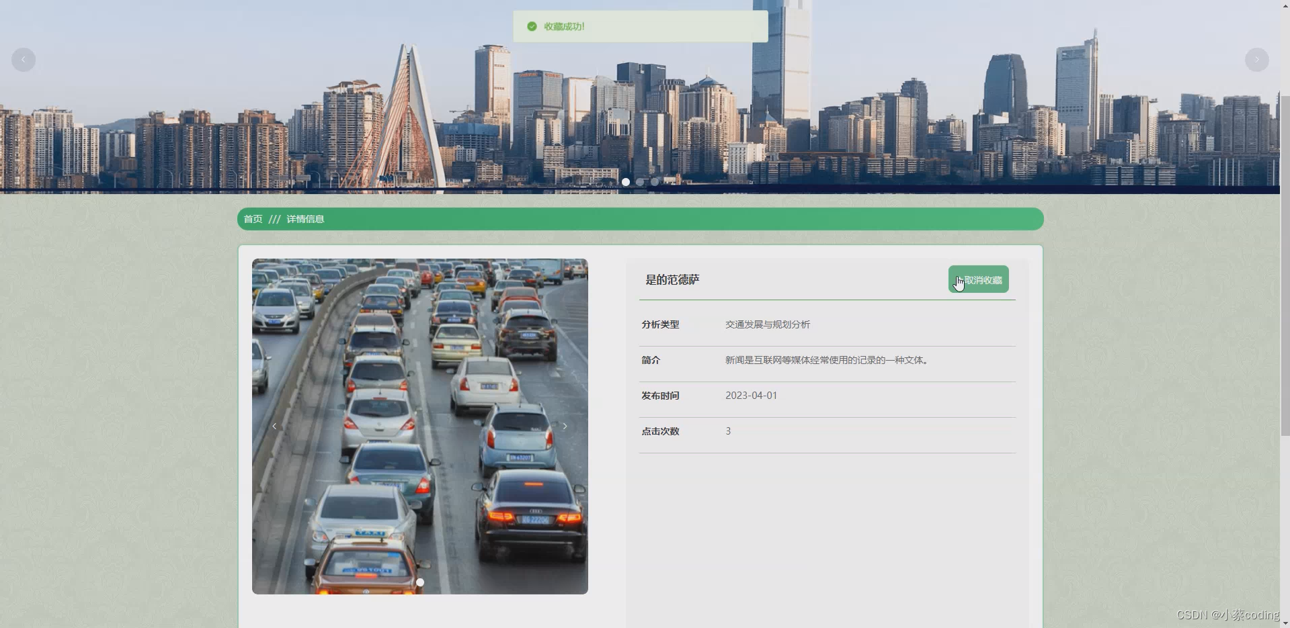Click the 简介 description text
Image resolution: width=1290 pixels, height=628 pixels.
pyautogui.click(x=828, y=360)
